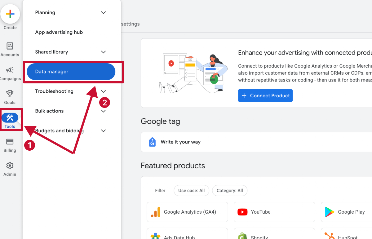Expand the Shared library chevron
The height and width of the screenshot is (239, 372).
(104, 52)
